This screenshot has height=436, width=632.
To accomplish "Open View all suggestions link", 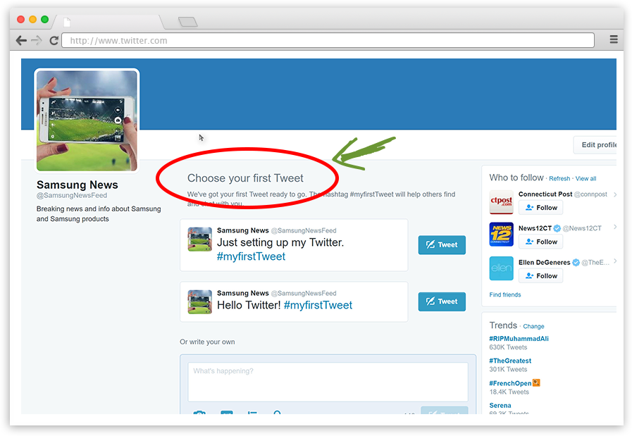I will pos(585,178).
